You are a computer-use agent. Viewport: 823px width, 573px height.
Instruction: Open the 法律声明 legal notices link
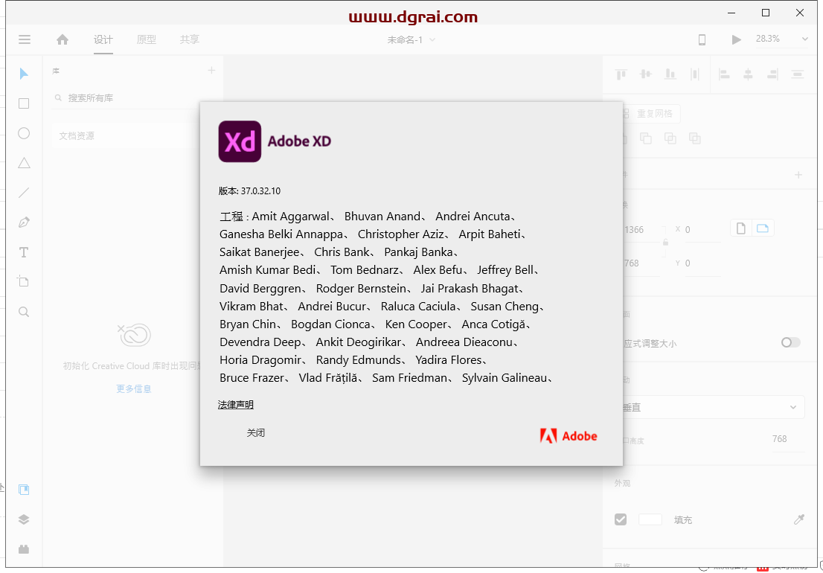click(x=236, y=405)
